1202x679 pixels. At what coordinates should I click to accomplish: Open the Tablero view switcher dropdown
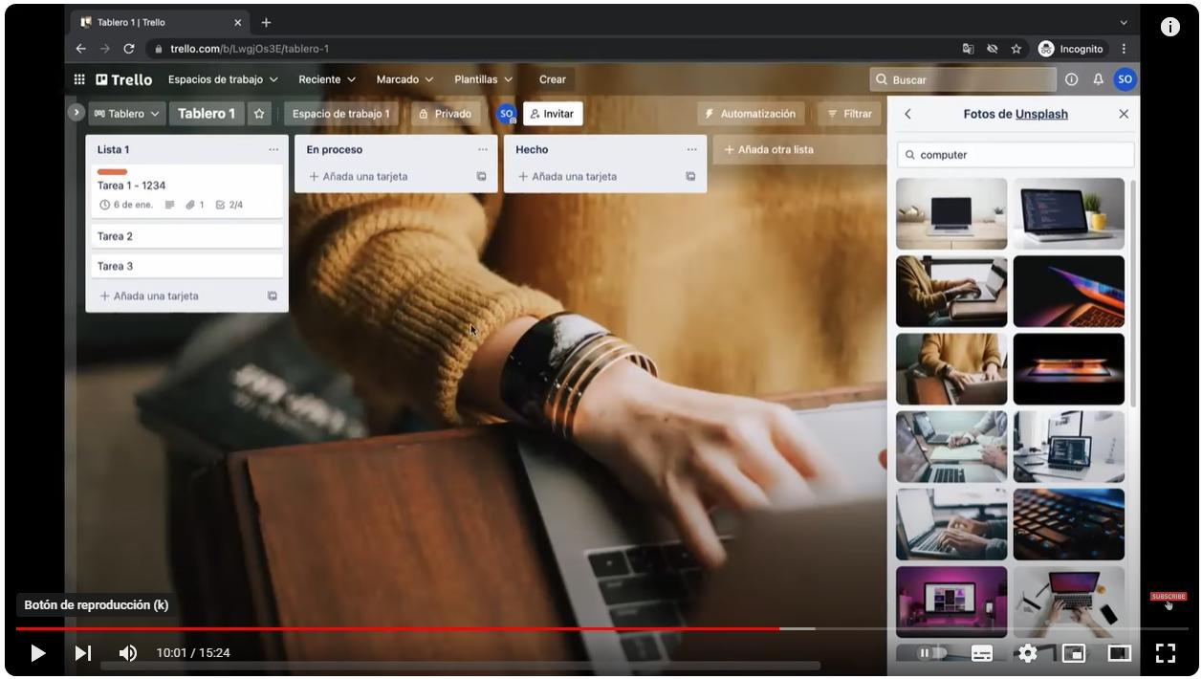pos(127,114)
